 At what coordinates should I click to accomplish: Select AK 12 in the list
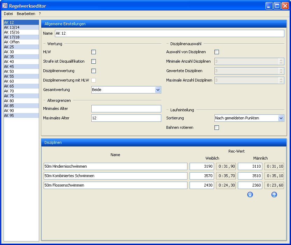(21, 22)
